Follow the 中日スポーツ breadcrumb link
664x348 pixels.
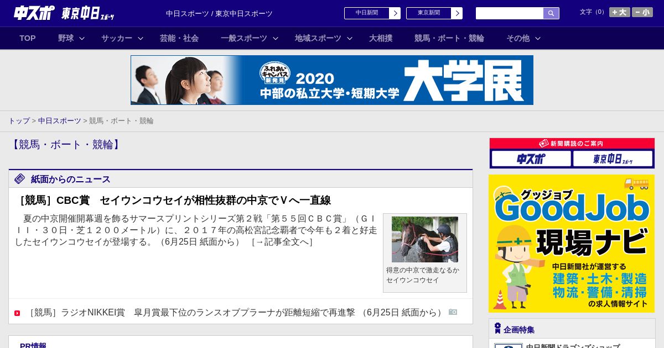(60, 120)
